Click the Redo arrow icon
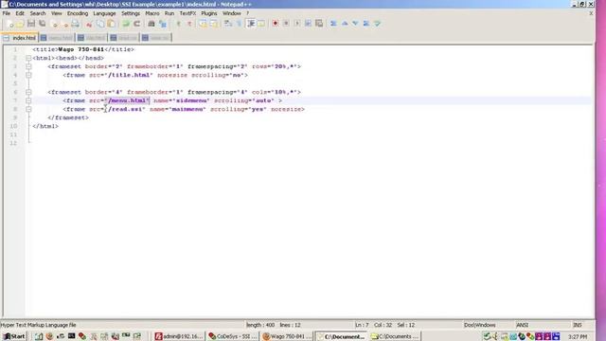The height and width of the screenshot is (341, 606). (136, 24)
